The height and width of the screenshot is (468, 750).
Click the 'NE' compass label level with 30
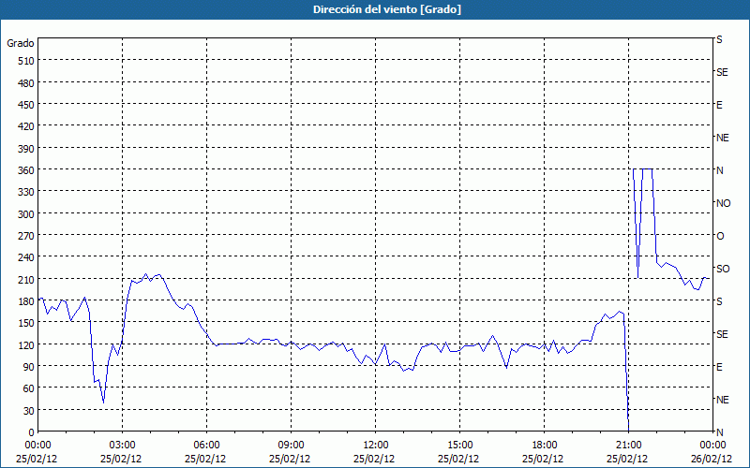tap(723, 400)
